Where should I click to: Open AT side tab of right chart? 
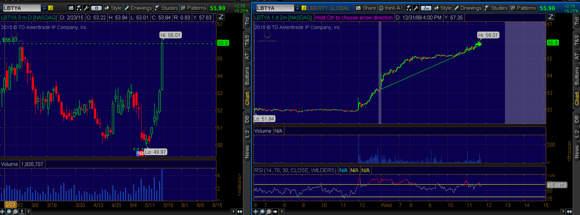coord(576,56)
